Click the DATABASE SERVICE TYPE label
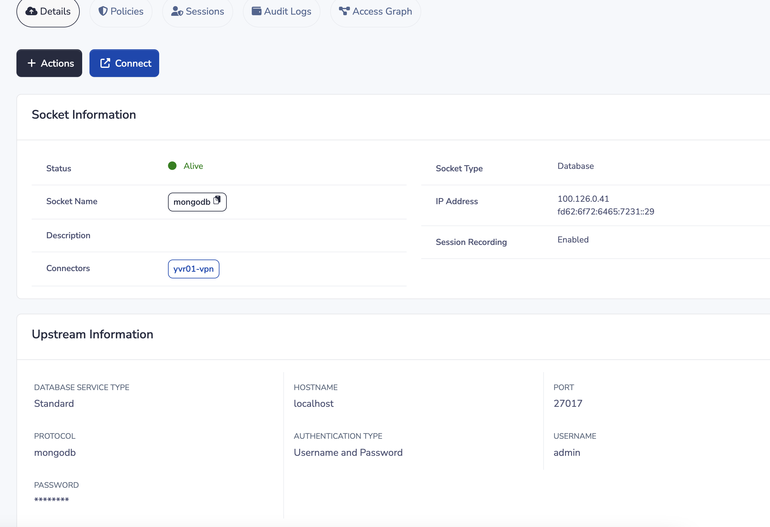 pyautogui.click(x=82, y=387)
